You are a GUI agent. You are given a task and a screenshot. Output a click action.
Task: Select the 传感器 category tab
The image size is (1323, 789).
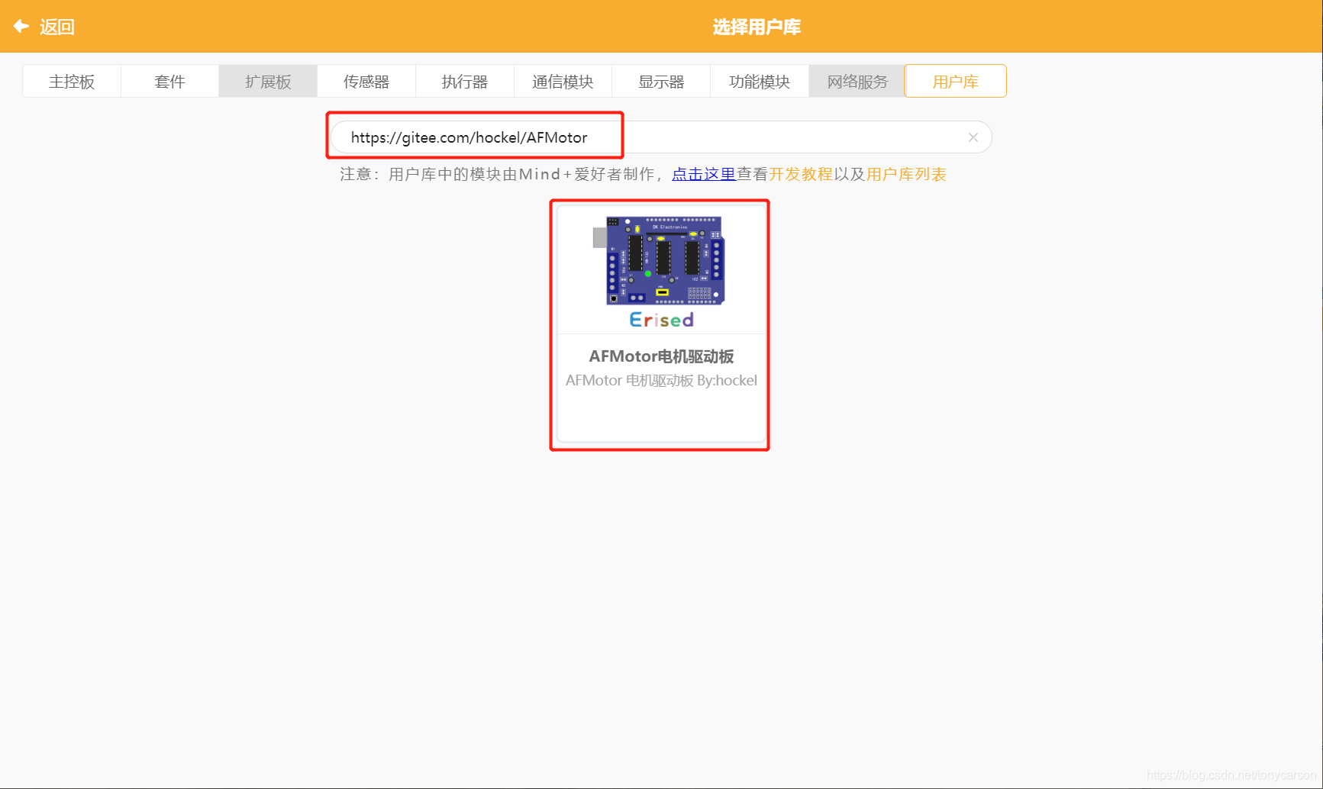click(366, 81)
